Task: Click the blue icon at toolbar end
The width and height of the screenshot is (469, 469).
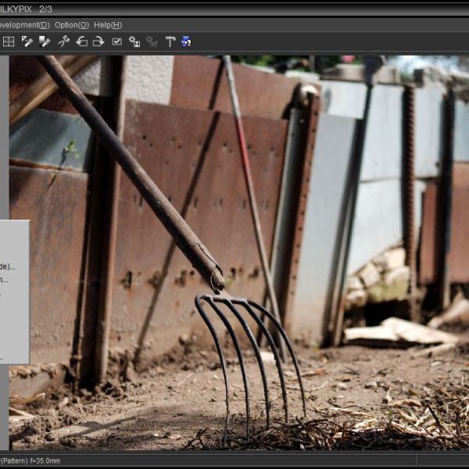Action: pos(187,41)
